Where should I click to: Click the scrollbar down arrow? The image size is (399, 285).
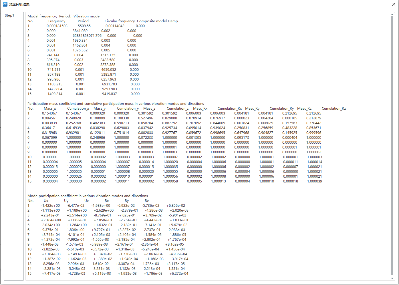tap(392, 278)
